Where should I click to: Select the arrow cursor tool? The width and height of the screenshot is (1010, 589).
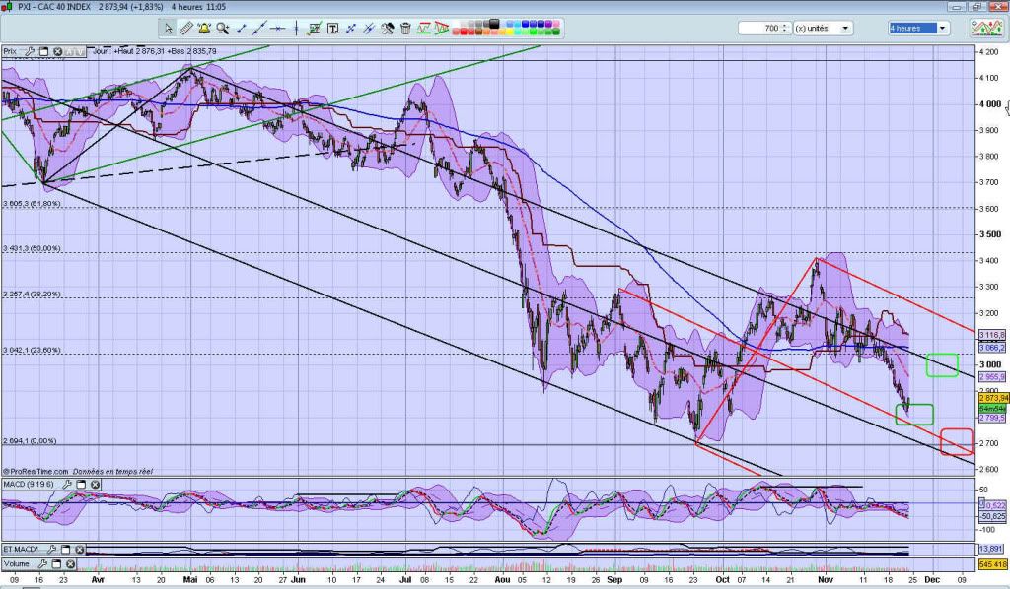click(169, 29)
